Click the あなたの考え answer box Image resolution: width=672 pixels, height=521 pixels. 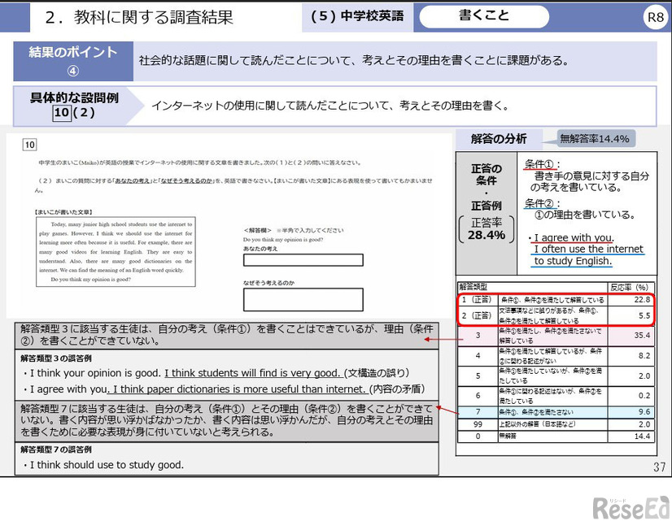coord(303,260)
